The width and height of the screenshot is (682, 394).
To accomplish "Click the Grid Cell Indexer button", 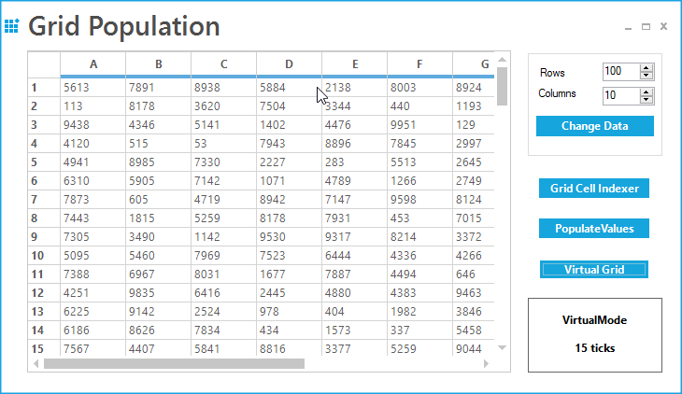I will [x=593, y=189].
